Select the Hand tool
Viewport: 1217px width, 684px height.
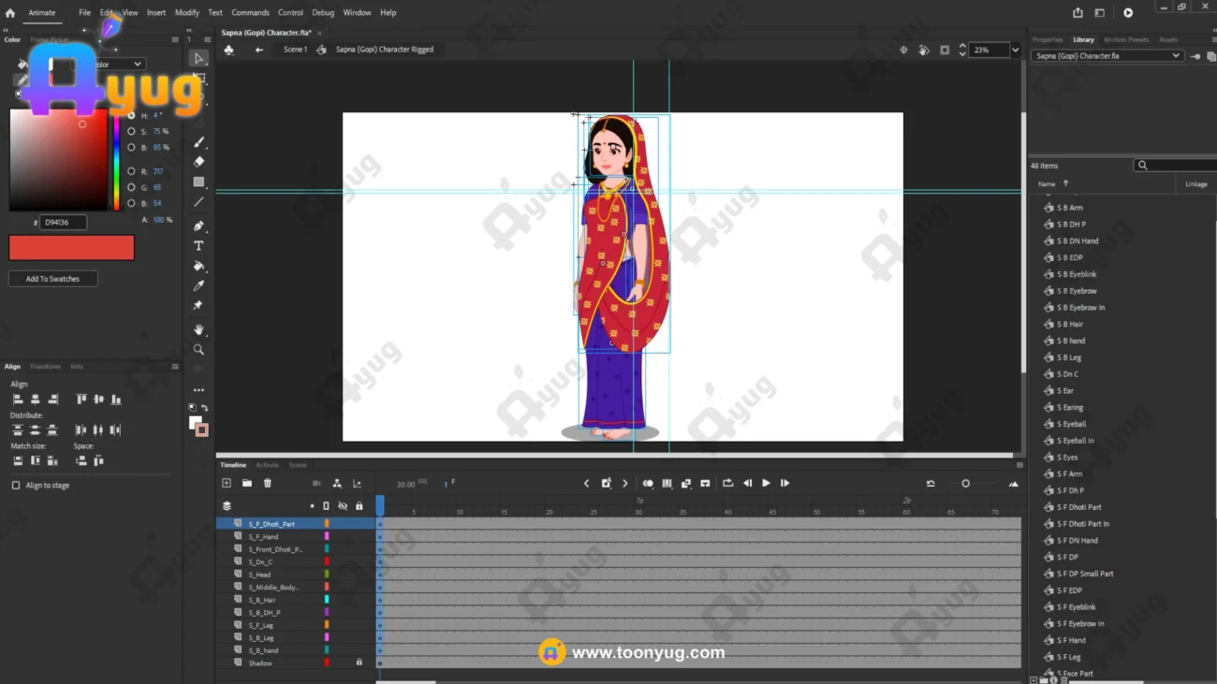click(x=198, y=330)
